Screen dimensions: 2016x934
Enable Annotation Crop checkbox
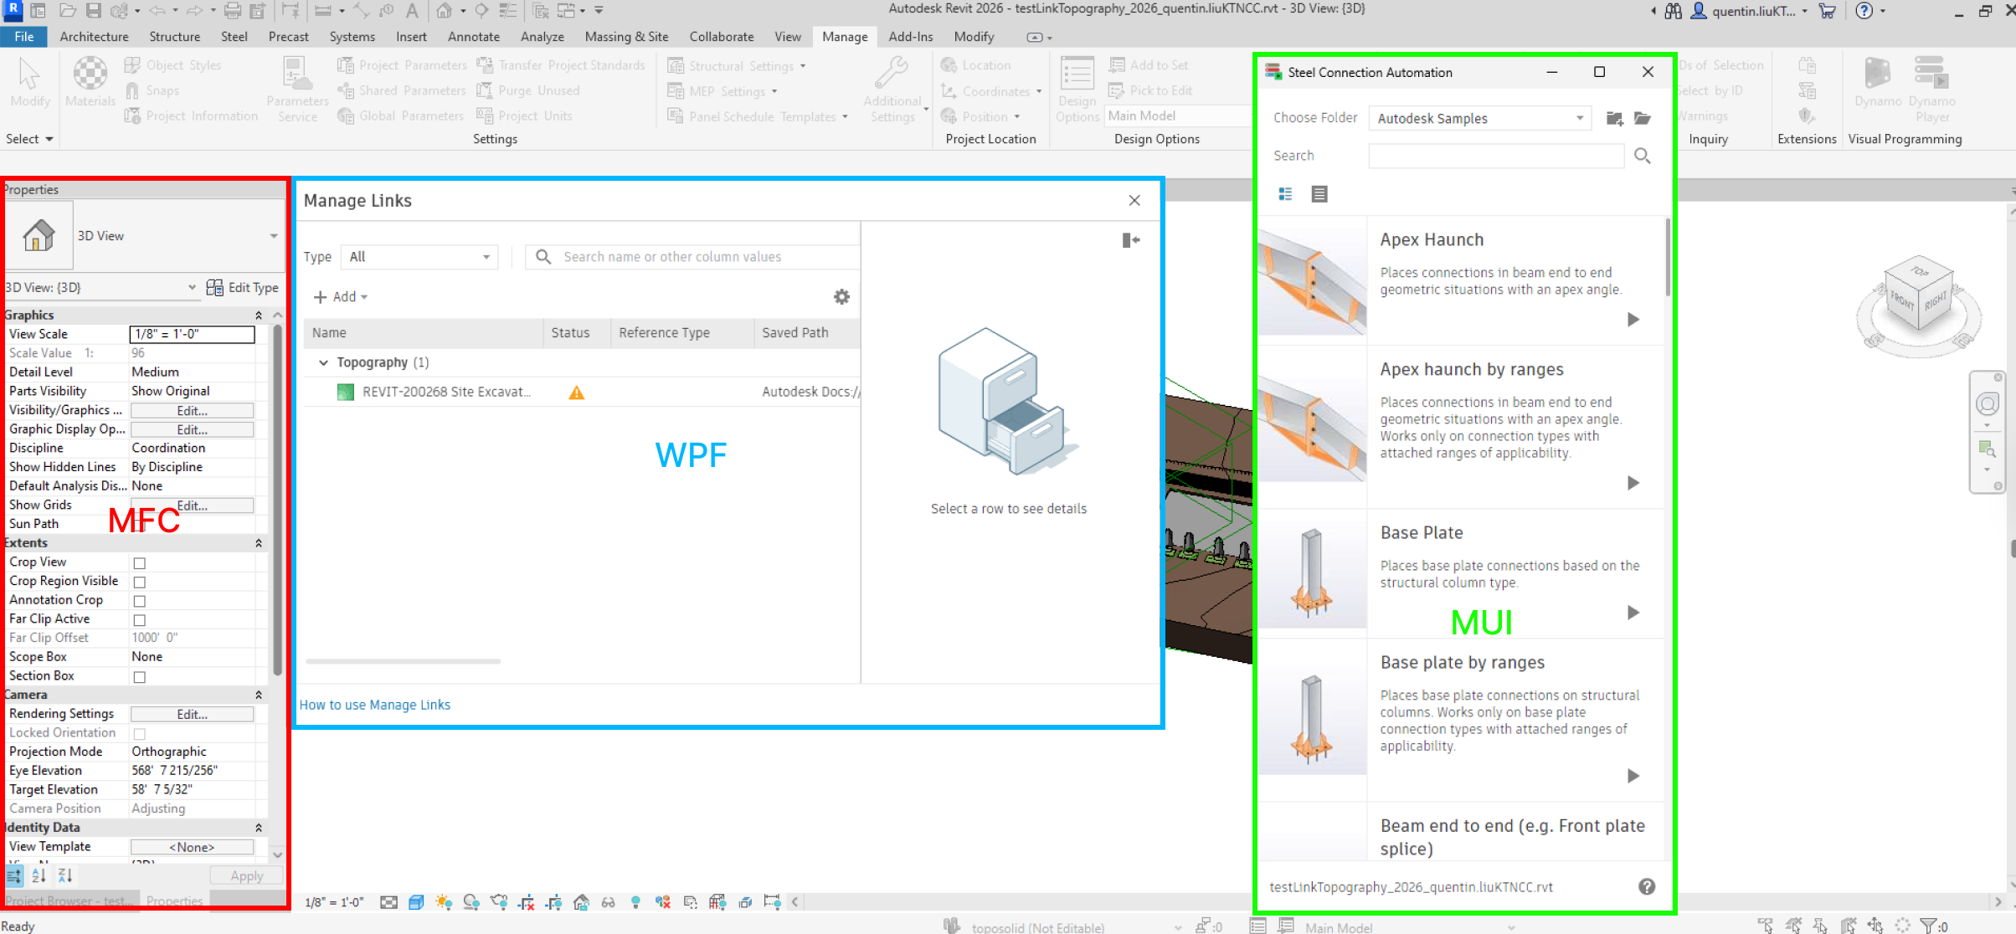click(x=140, y=601)
